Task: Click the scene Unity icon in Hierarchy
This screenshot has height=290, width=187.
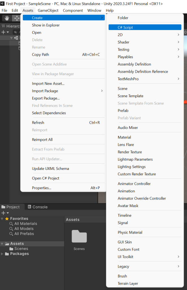Action: (16, 38)
